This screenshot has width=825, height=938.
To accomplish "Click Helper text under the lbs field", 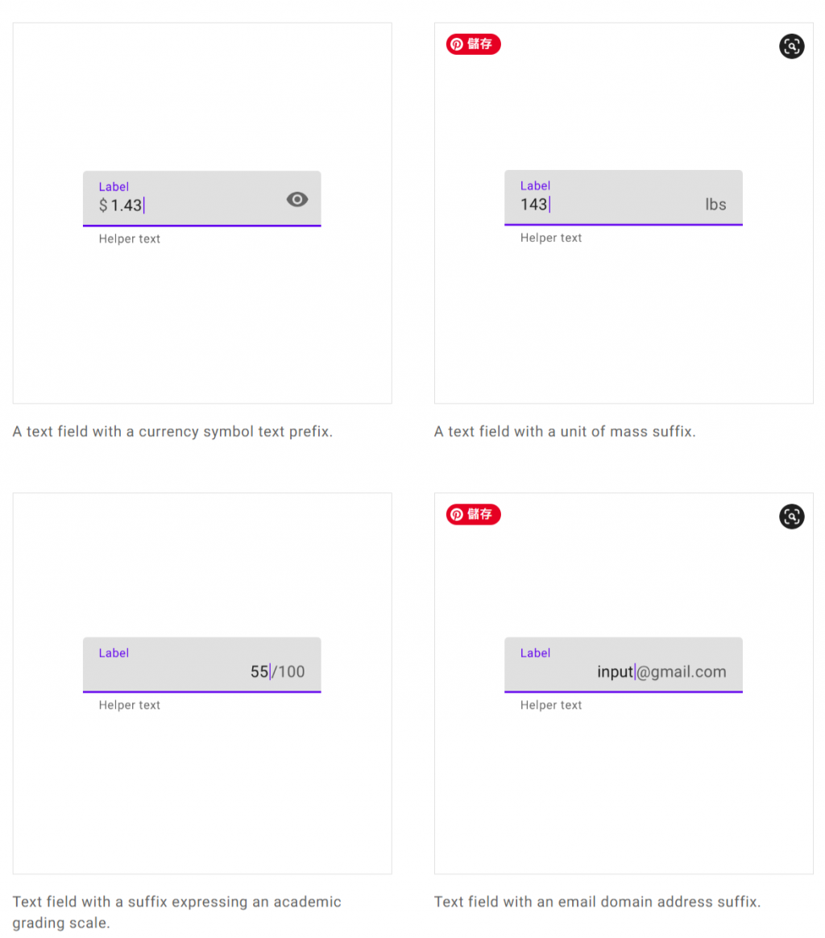I will [551, 238].
